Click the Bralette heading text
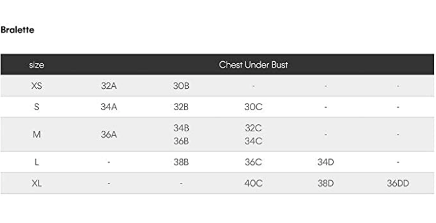 (17, 30)
